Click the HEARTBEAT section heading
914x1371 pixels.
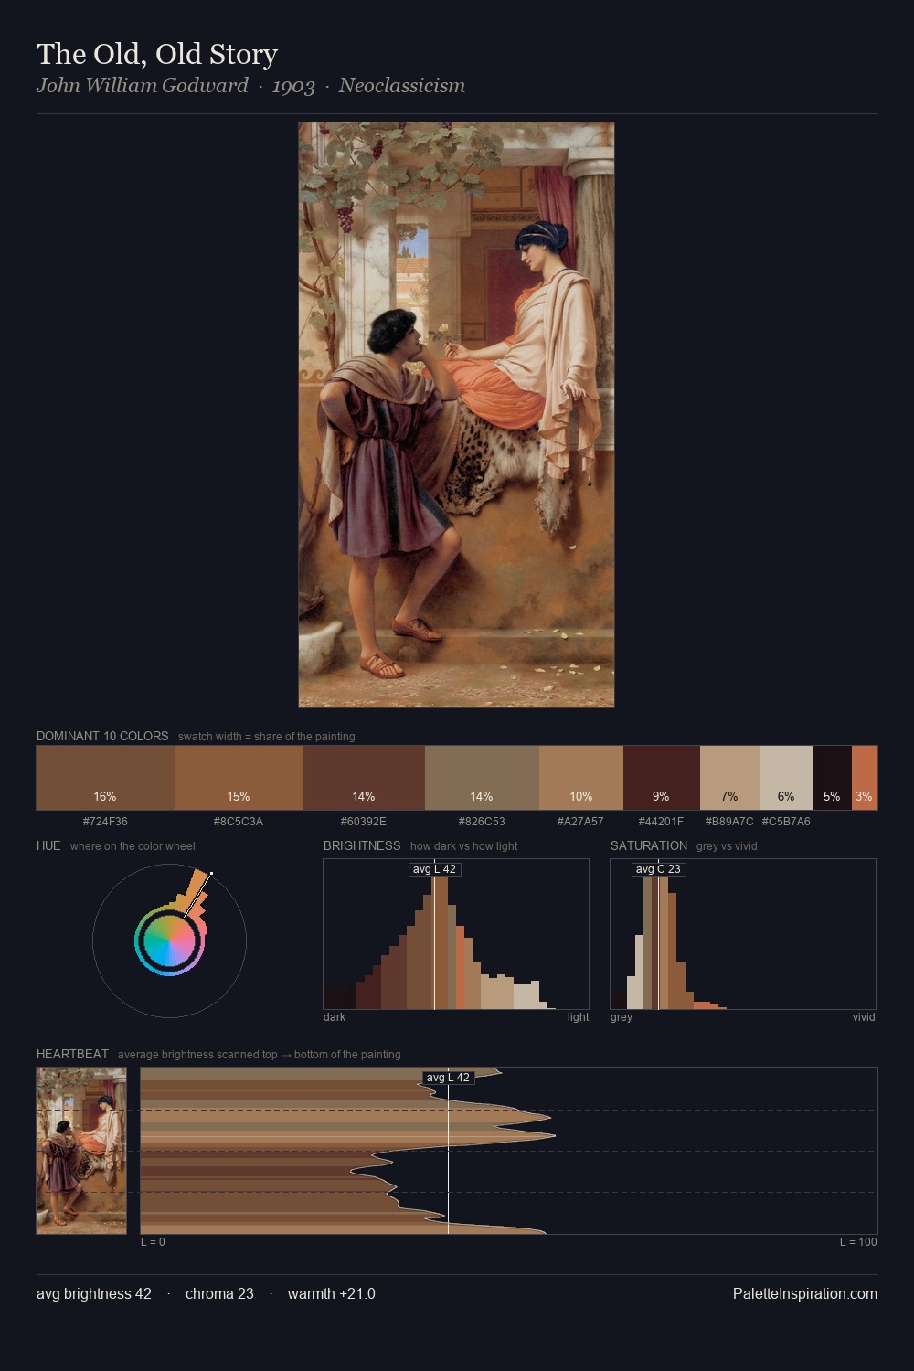pyautogui.click(x=72, y=1054)
